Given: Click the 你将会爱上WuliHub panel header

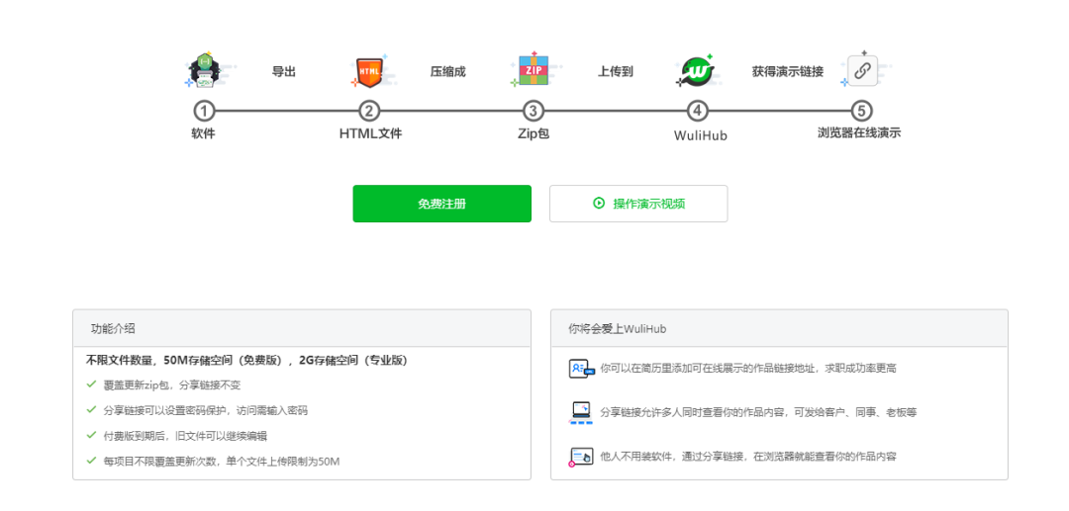Looking at the screenshot, I should pyautogui.click(x=779, y=329).
